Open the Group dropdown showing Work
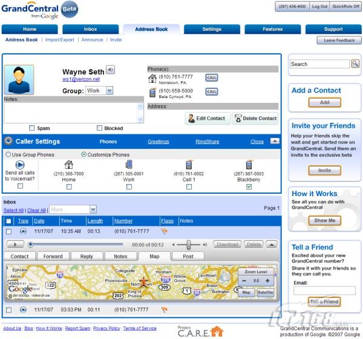This screenshot has width=363, height=339. click(x=99, y=90)
